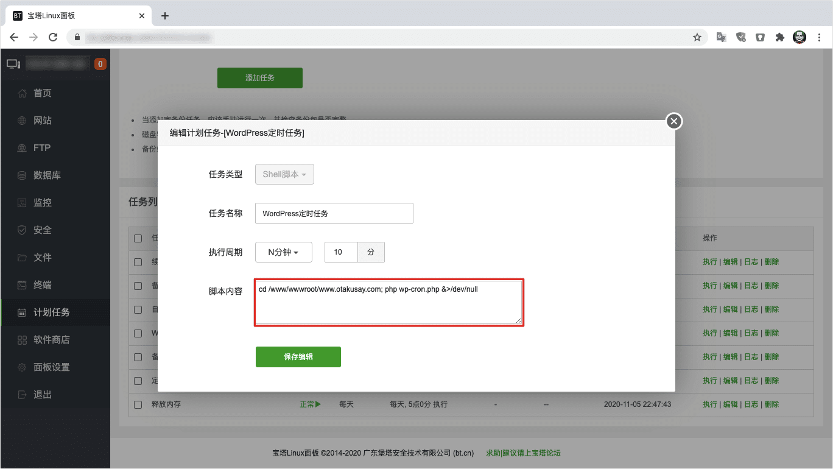
Task: Open 面板设置 in the sidebar
Action: coord(55,367)
